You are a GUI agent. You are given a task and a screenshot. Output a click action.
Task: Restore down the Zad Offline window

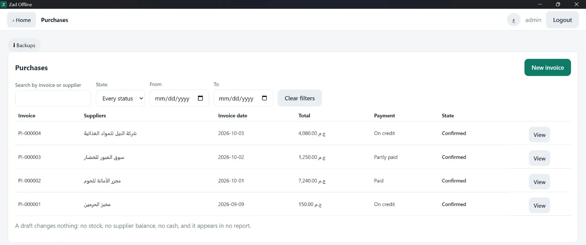558,4
